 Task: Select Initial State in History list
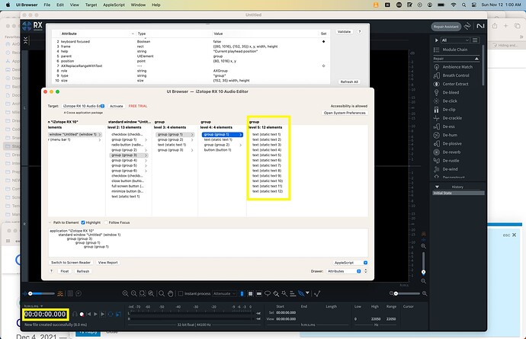point(458,193)
